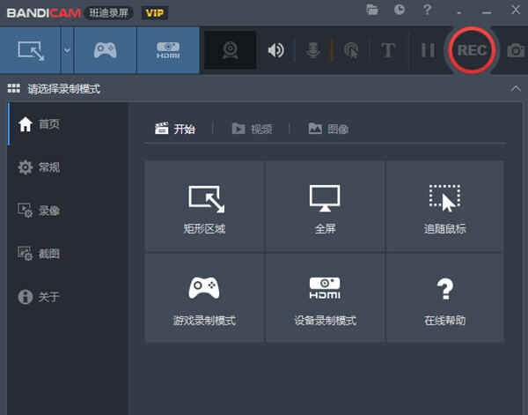
Task: Take a screenshot with the camera icon
Action: click(516, 50)
